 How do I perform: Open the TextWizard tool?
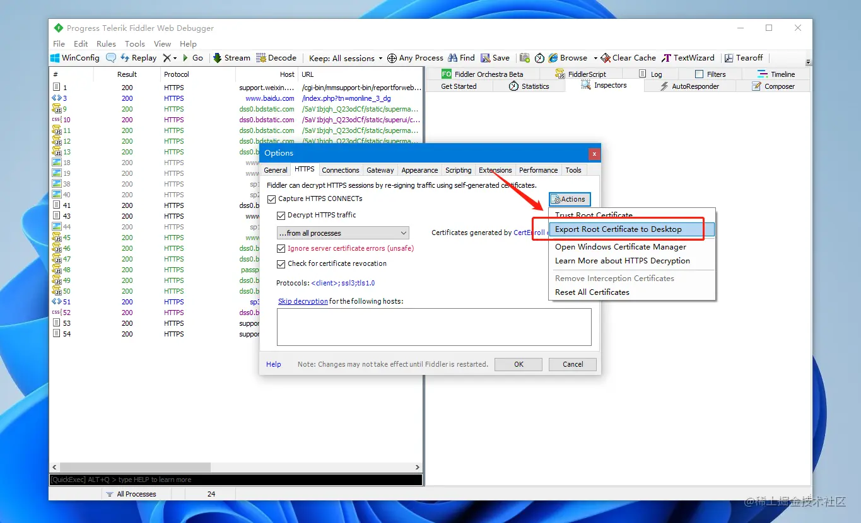pyautogui.click(x=688, y=57)
